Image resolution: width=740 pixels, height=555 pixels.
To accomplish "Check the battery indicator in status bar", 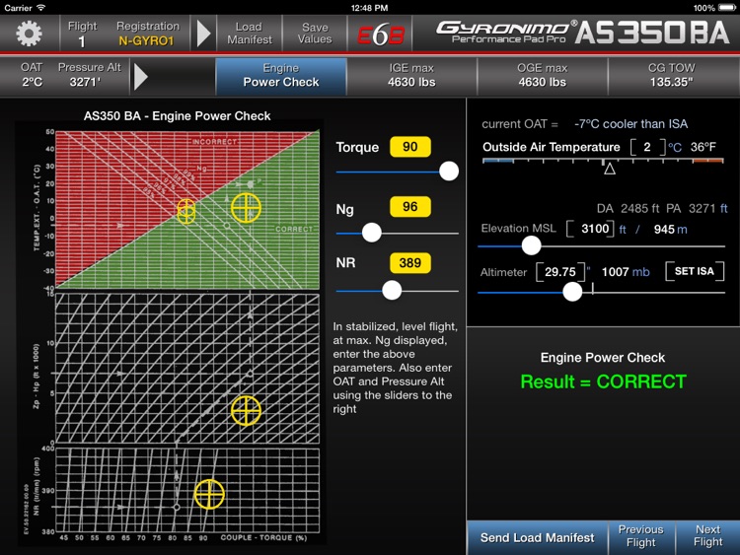I will pyautogui.click(x=726, y=8).
